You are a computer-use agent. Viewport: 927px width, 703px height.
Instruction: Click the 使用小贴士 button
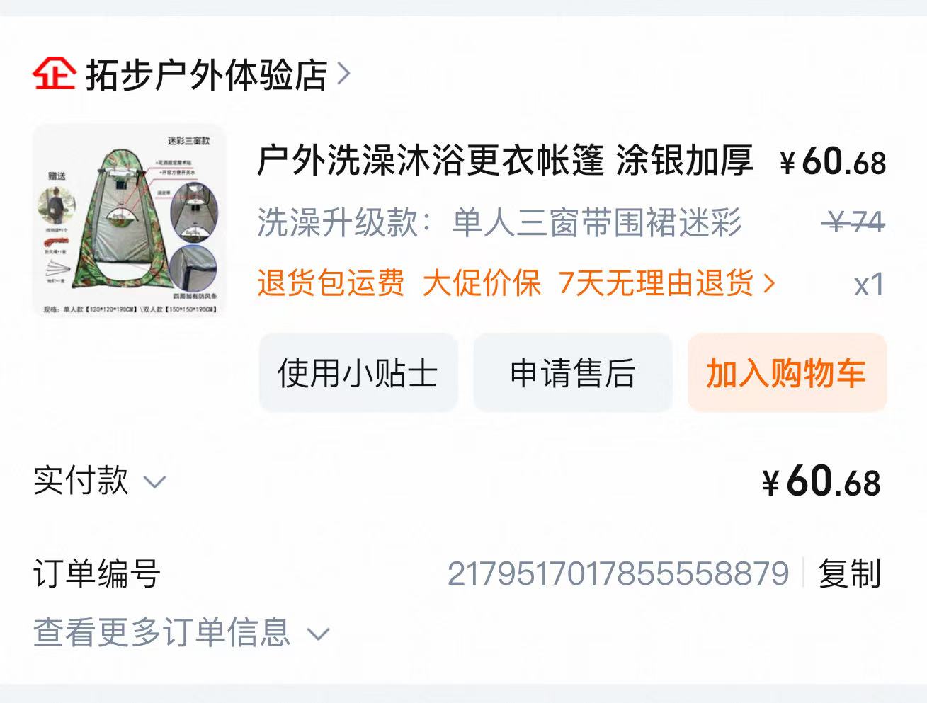click(358, 372)
